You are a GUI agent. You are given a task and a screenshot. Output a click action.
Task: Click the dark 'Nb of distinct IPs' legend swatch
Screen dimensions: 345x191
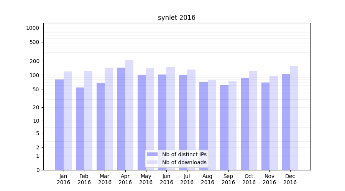(x=152, y=154)
